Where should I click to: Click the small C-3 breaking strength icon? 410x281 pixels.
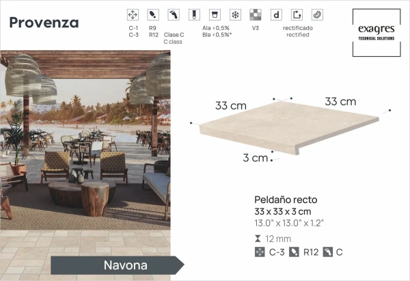(x=260, y=252)
